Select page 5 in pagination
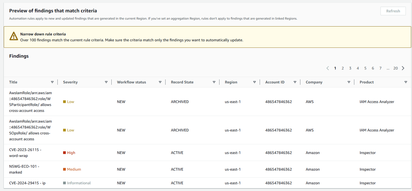The height and width of the screenshot is (191, 412). pyautogui.click(x=365, y=68)
